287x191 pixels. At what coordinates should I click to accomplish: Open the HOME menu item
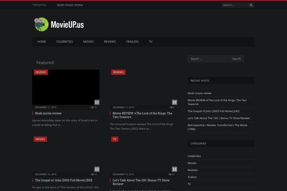click(42, 42)
